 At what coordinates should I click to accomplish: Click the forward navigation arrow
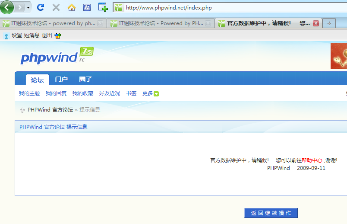(x=20, y=7)
